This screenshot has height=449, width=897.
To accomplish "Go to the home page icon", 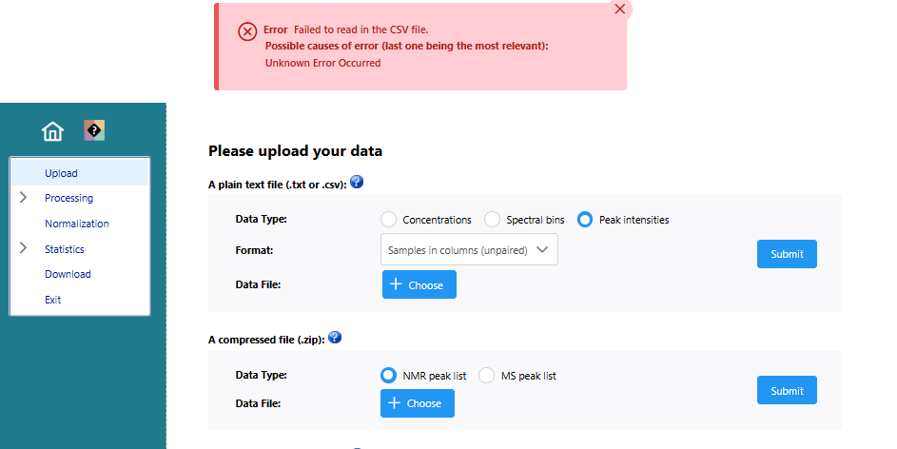I will point(52,131).
